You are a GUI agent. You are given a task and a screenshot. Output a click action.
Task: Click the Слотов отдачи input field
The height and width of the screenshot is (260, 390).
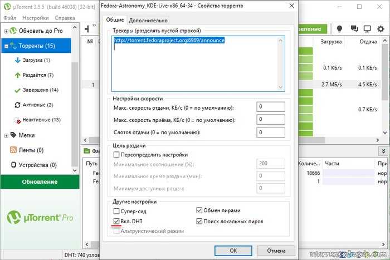coord(271,133)
